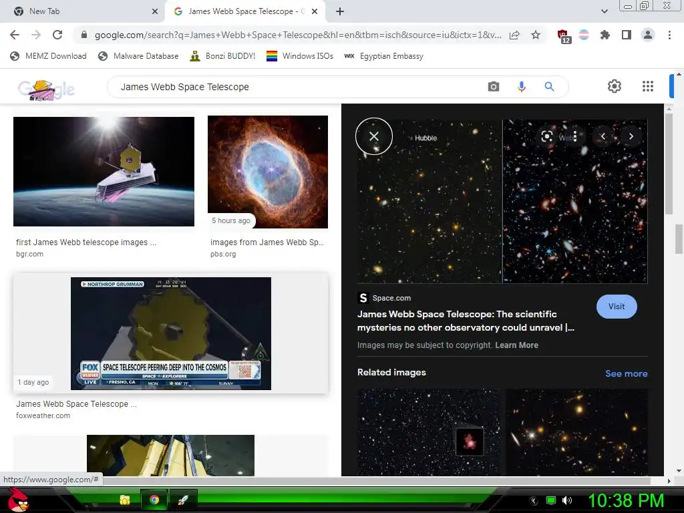Open the red extension with badge 12

tap(564, 36)
